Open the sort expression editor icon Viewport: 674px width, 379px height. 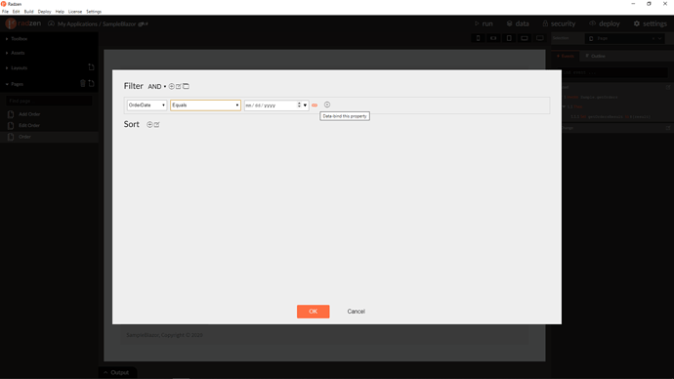tap(157, 125)
